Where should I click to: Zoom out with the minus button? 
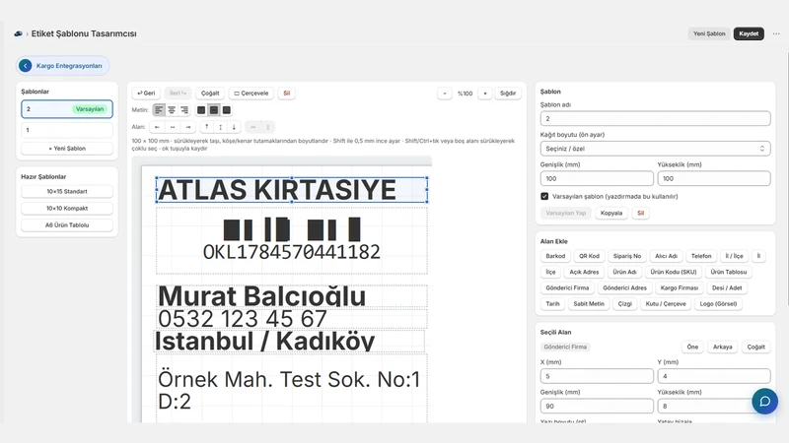click(445, 94)
